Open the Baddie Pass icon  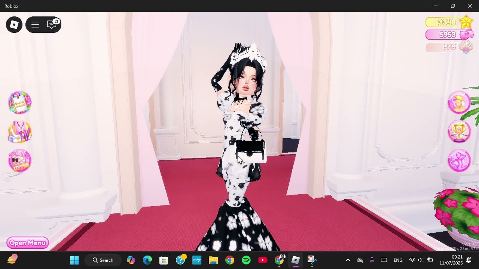20,102
